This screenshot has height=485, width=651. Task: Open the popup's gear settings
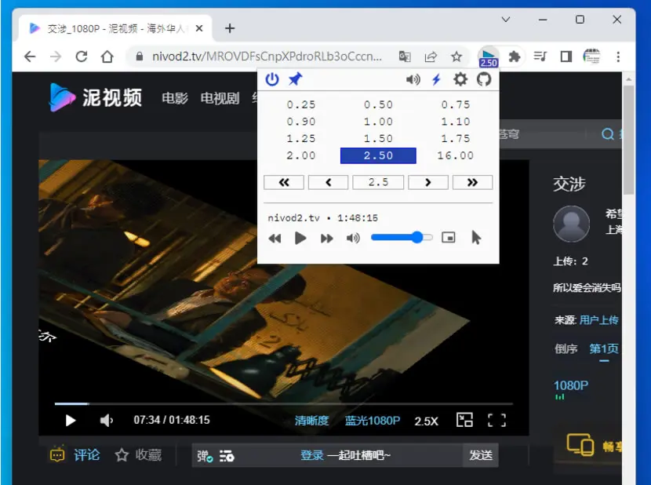(460, 79)
